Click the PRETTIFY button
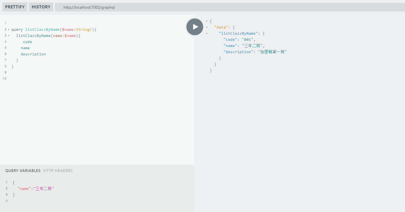405x212 pixels. (x=15, y=7)
